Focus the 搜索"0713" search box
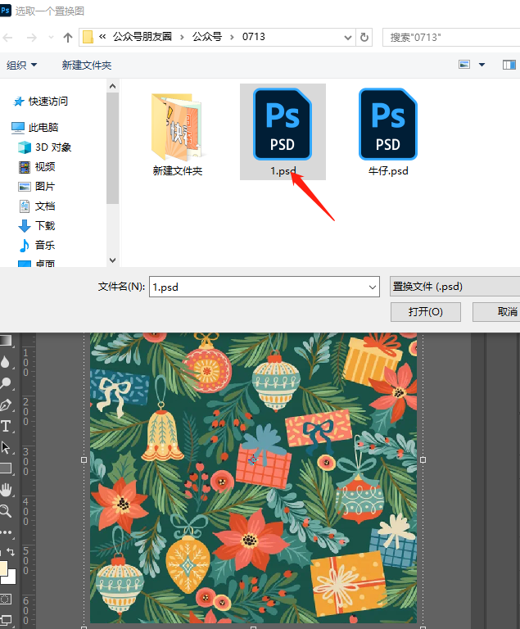520x629 pixels. 451,38
